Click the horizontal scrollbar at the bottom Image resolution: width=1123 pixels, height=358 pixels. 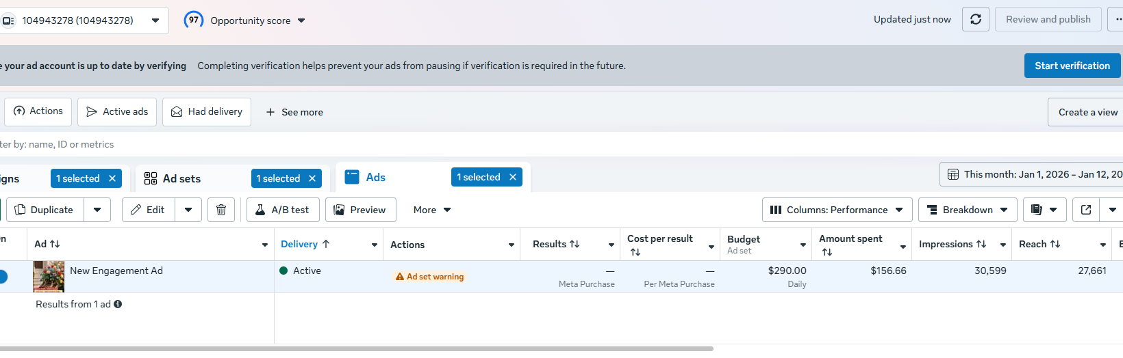pyautogui.click(x=356, y=348)
